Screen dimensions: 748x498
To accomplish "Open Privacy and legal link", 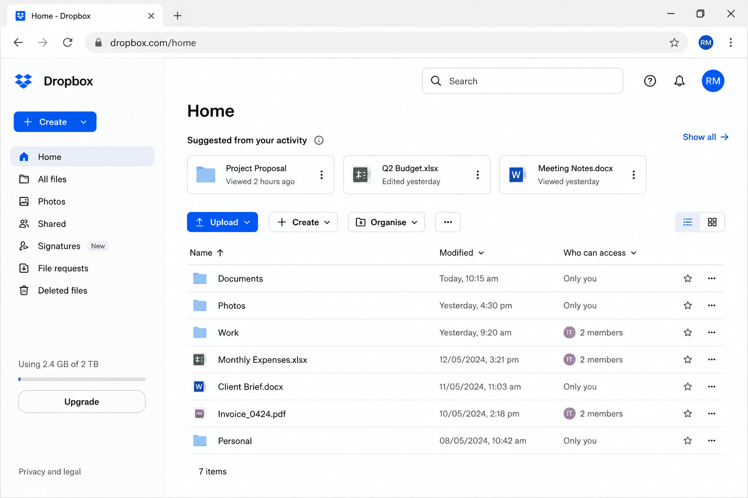I will (50, 472).
